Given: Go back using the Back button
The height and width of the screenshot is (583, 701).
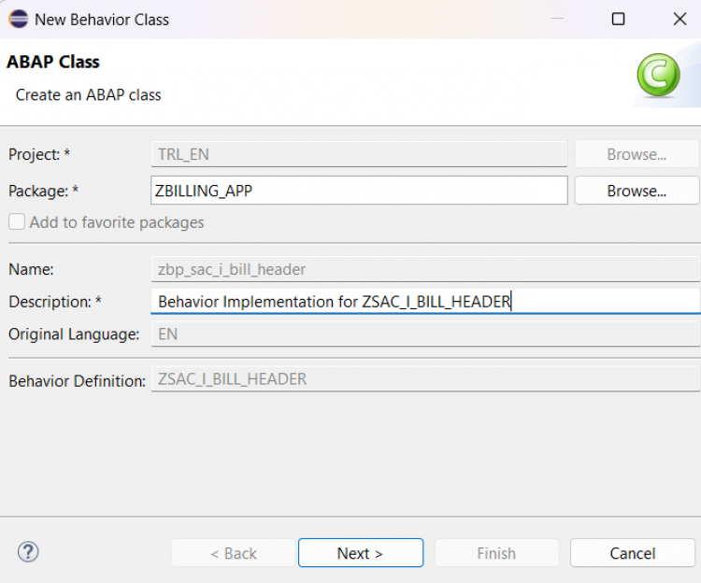Looking at the screenshot, I should coord(234,553).
